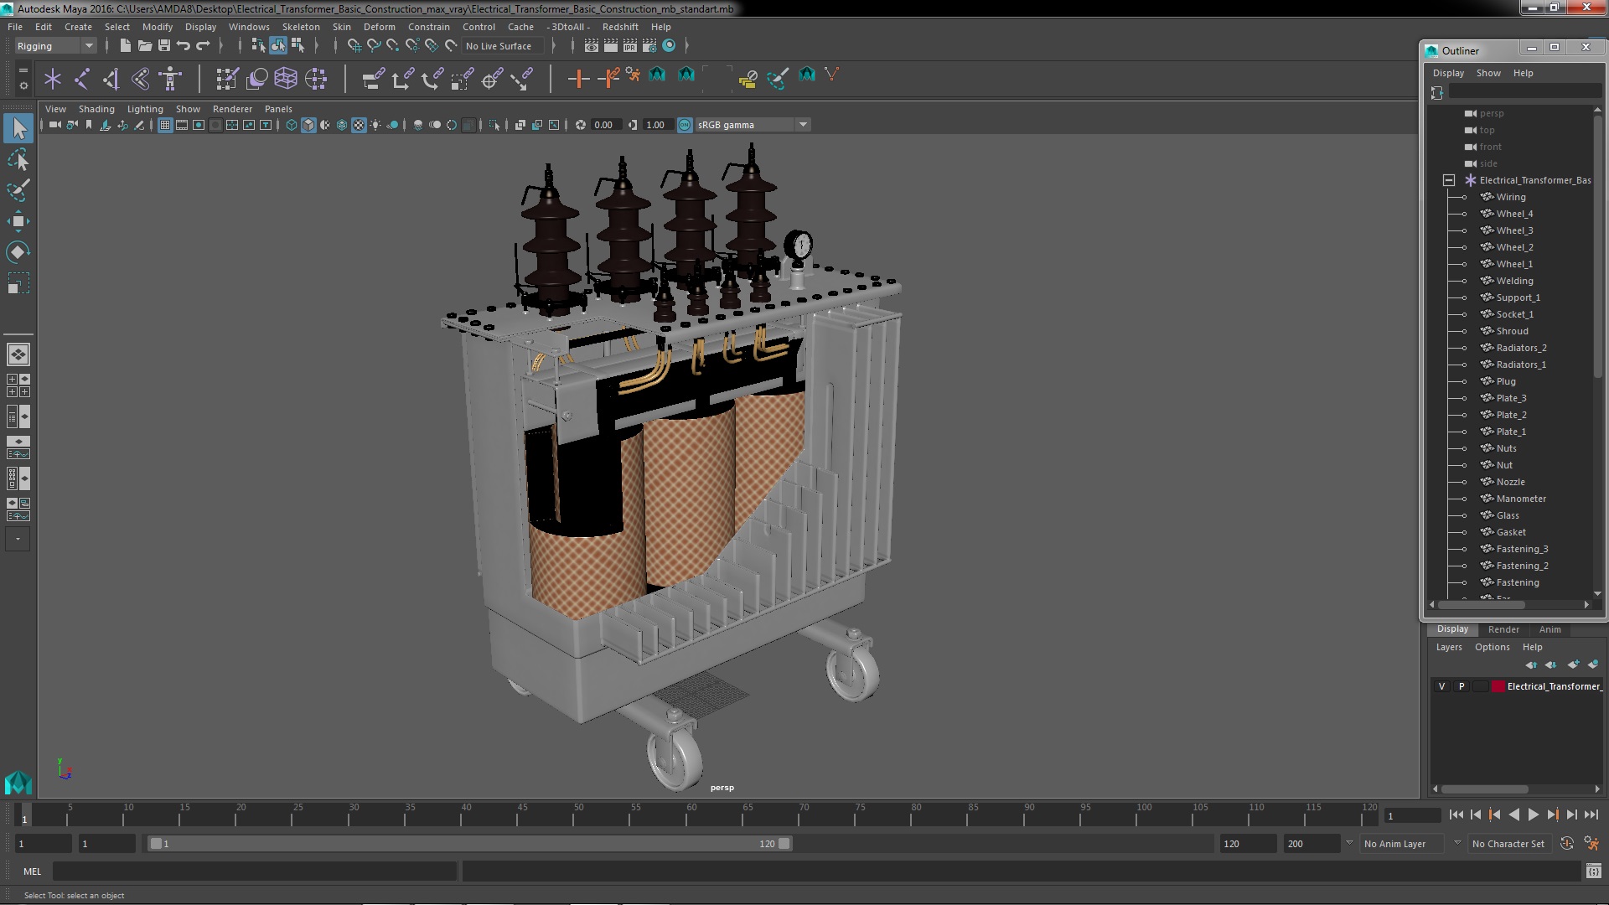Open the Skeleton menu
The image size is (1609, 905).
300,27
